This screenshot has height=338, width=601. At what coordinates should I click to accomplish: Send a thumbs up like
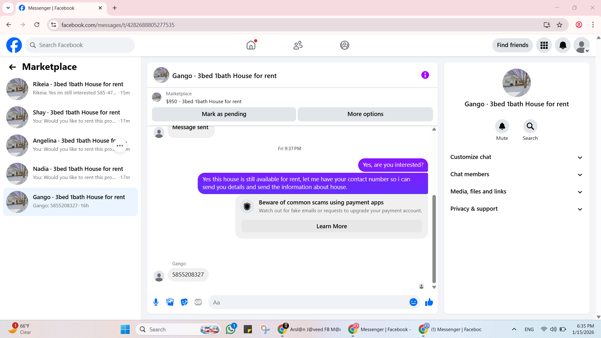[x=429, y=302]
